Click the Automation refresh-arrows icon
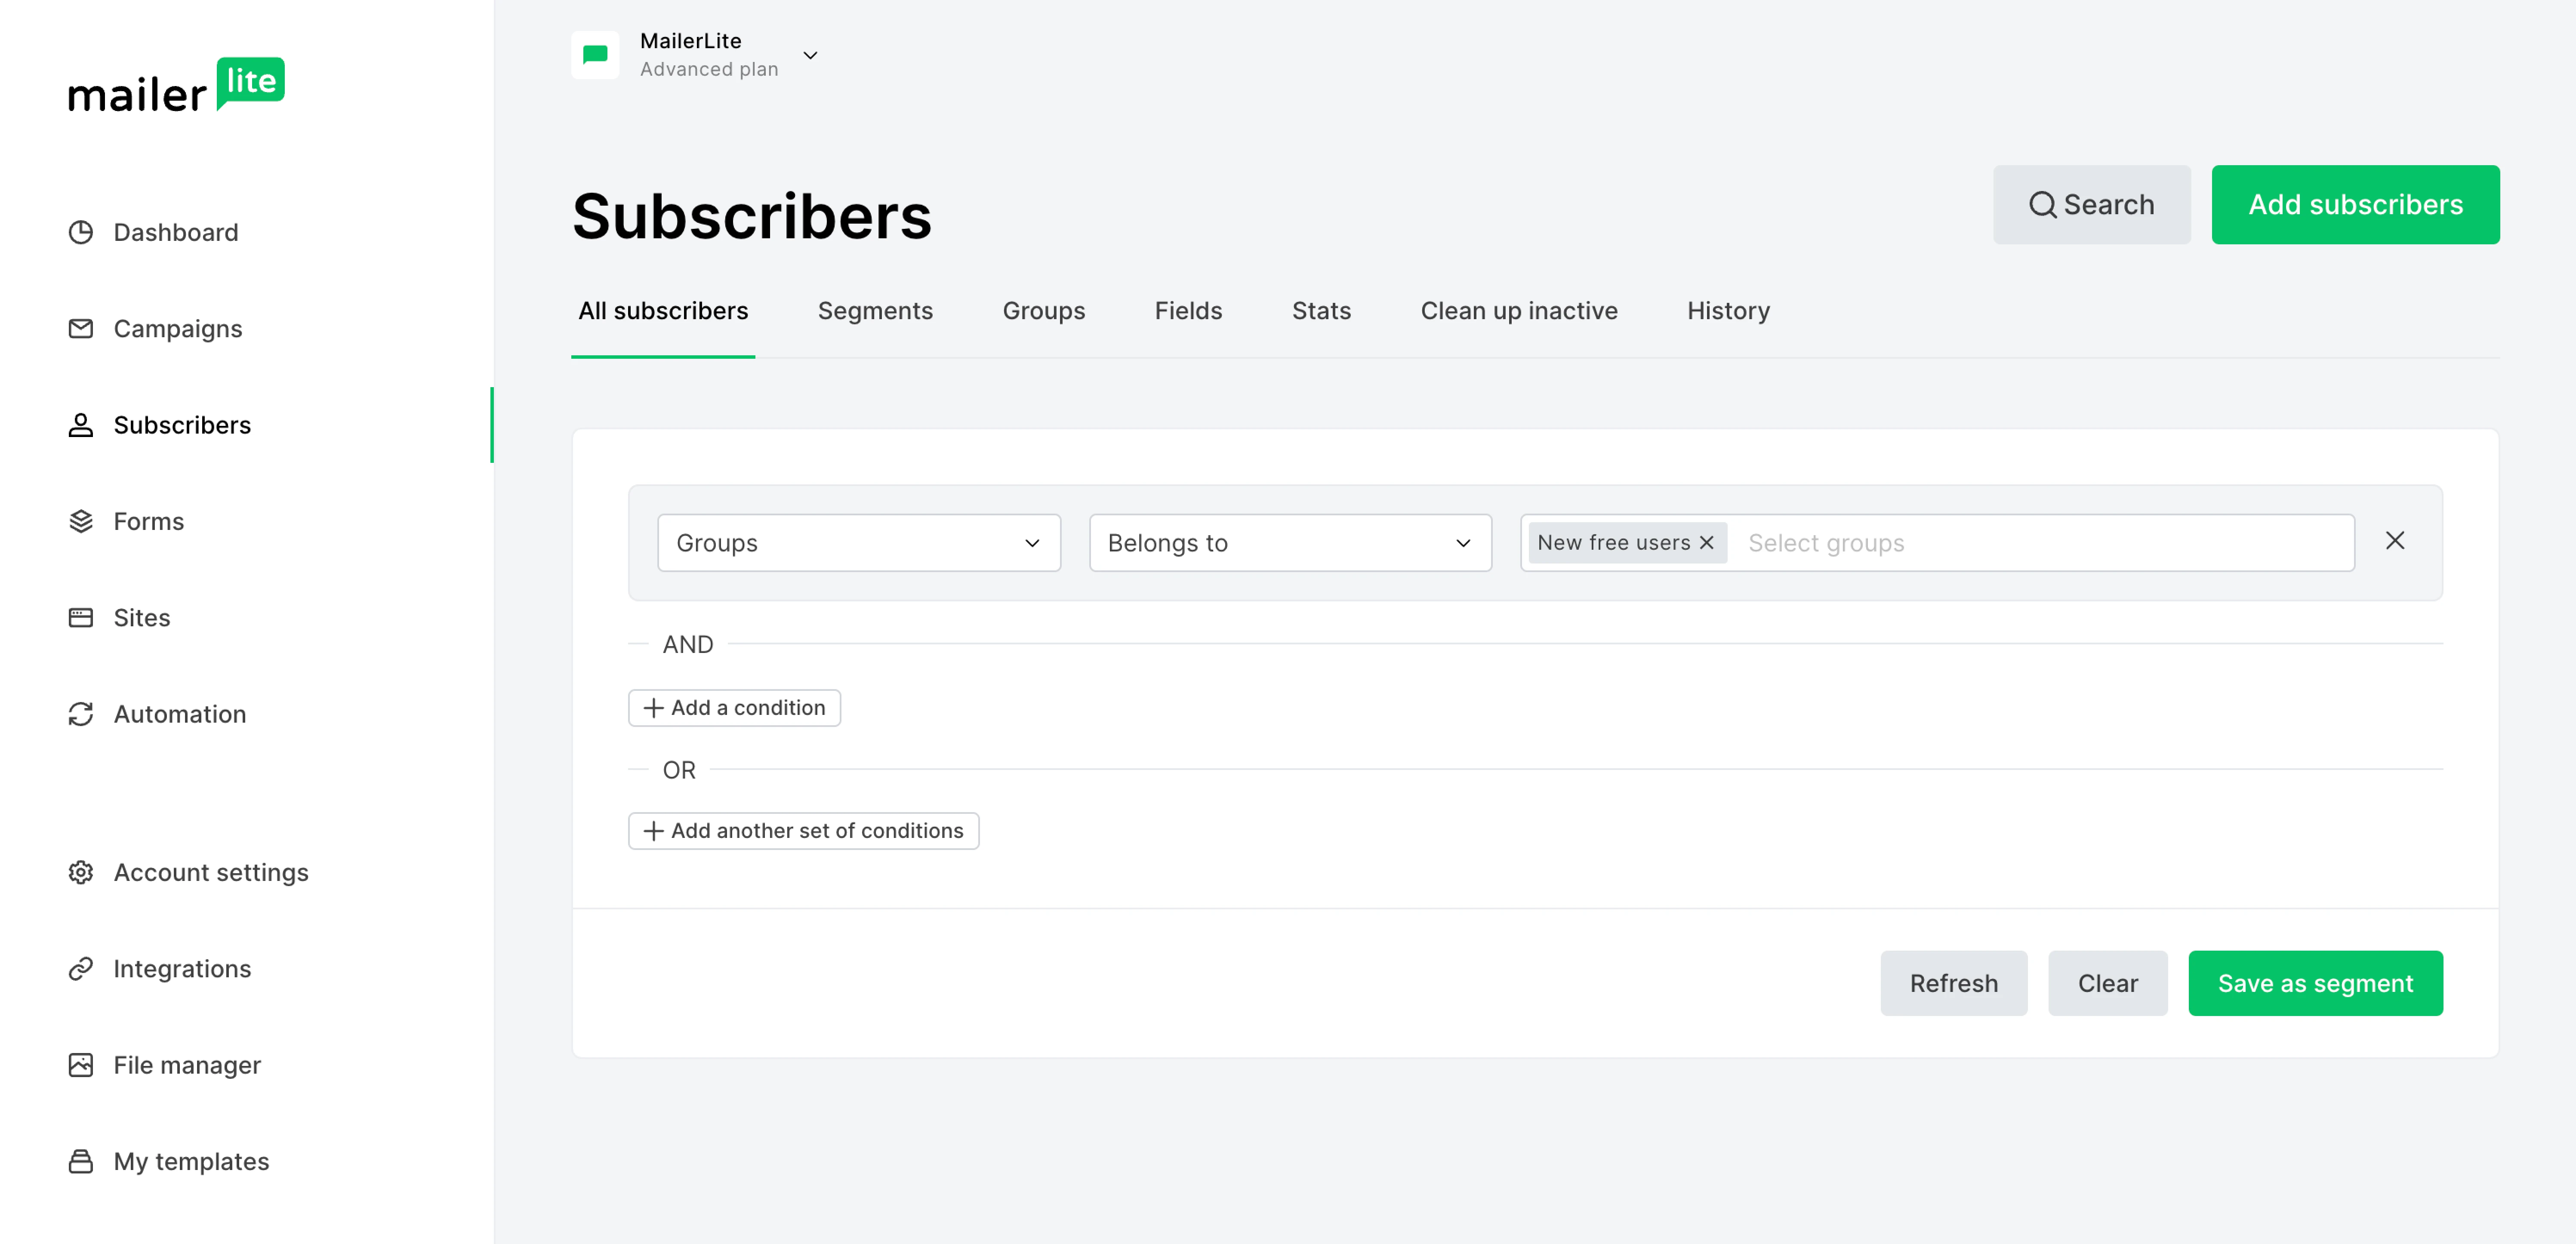This screenshot has height=1244, width=2576. coord(81,714)
